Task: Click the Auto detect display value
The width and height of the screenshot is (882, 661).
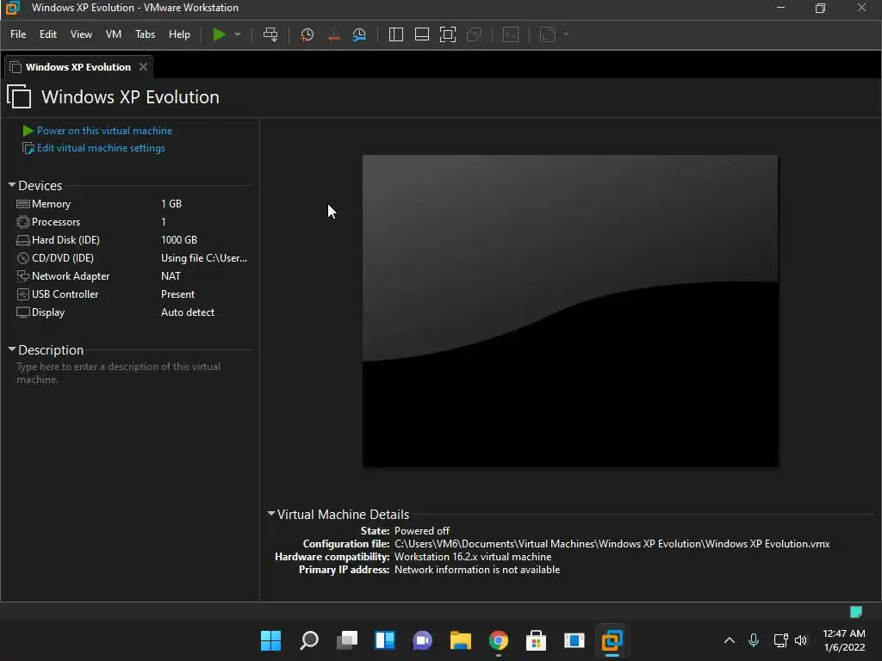Action: coord(187,312)
